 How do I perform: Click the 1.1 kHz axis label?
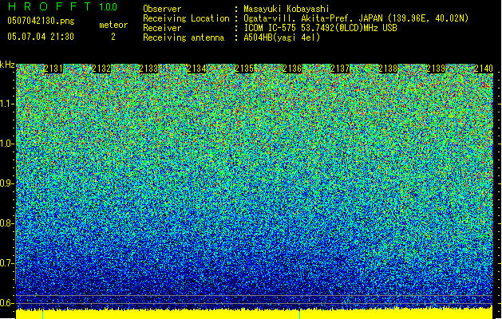coord(6,104)
